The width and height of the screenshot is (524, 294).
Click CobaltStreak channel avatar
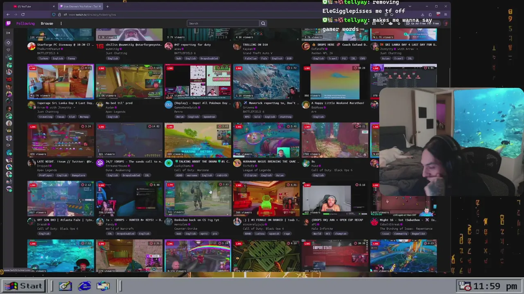click(x=374, y=221)
